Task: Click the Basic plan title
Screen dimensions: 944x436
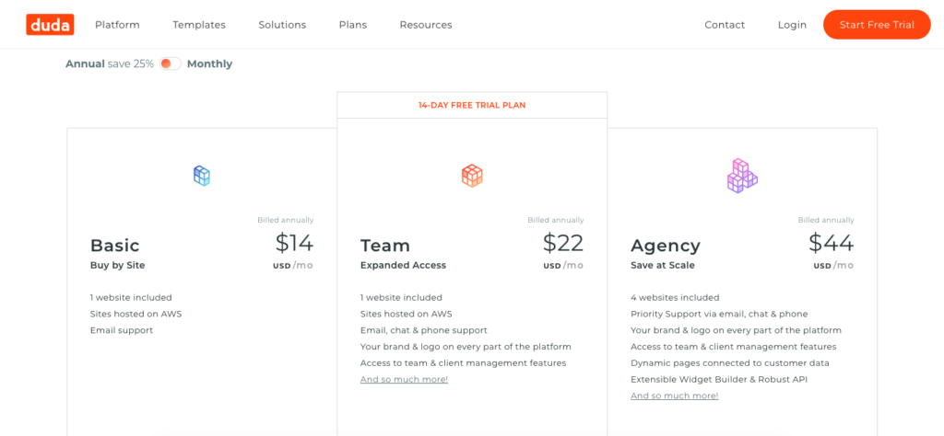Action: pos(115,245)
